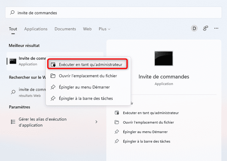
Task: Click the Invite de commandes title in preview pane
Action: pos(164,76)
